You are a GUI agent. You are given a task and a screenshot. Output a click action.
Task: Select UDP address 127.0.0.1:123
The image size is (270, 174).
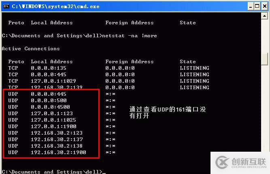tap(52, 114)
